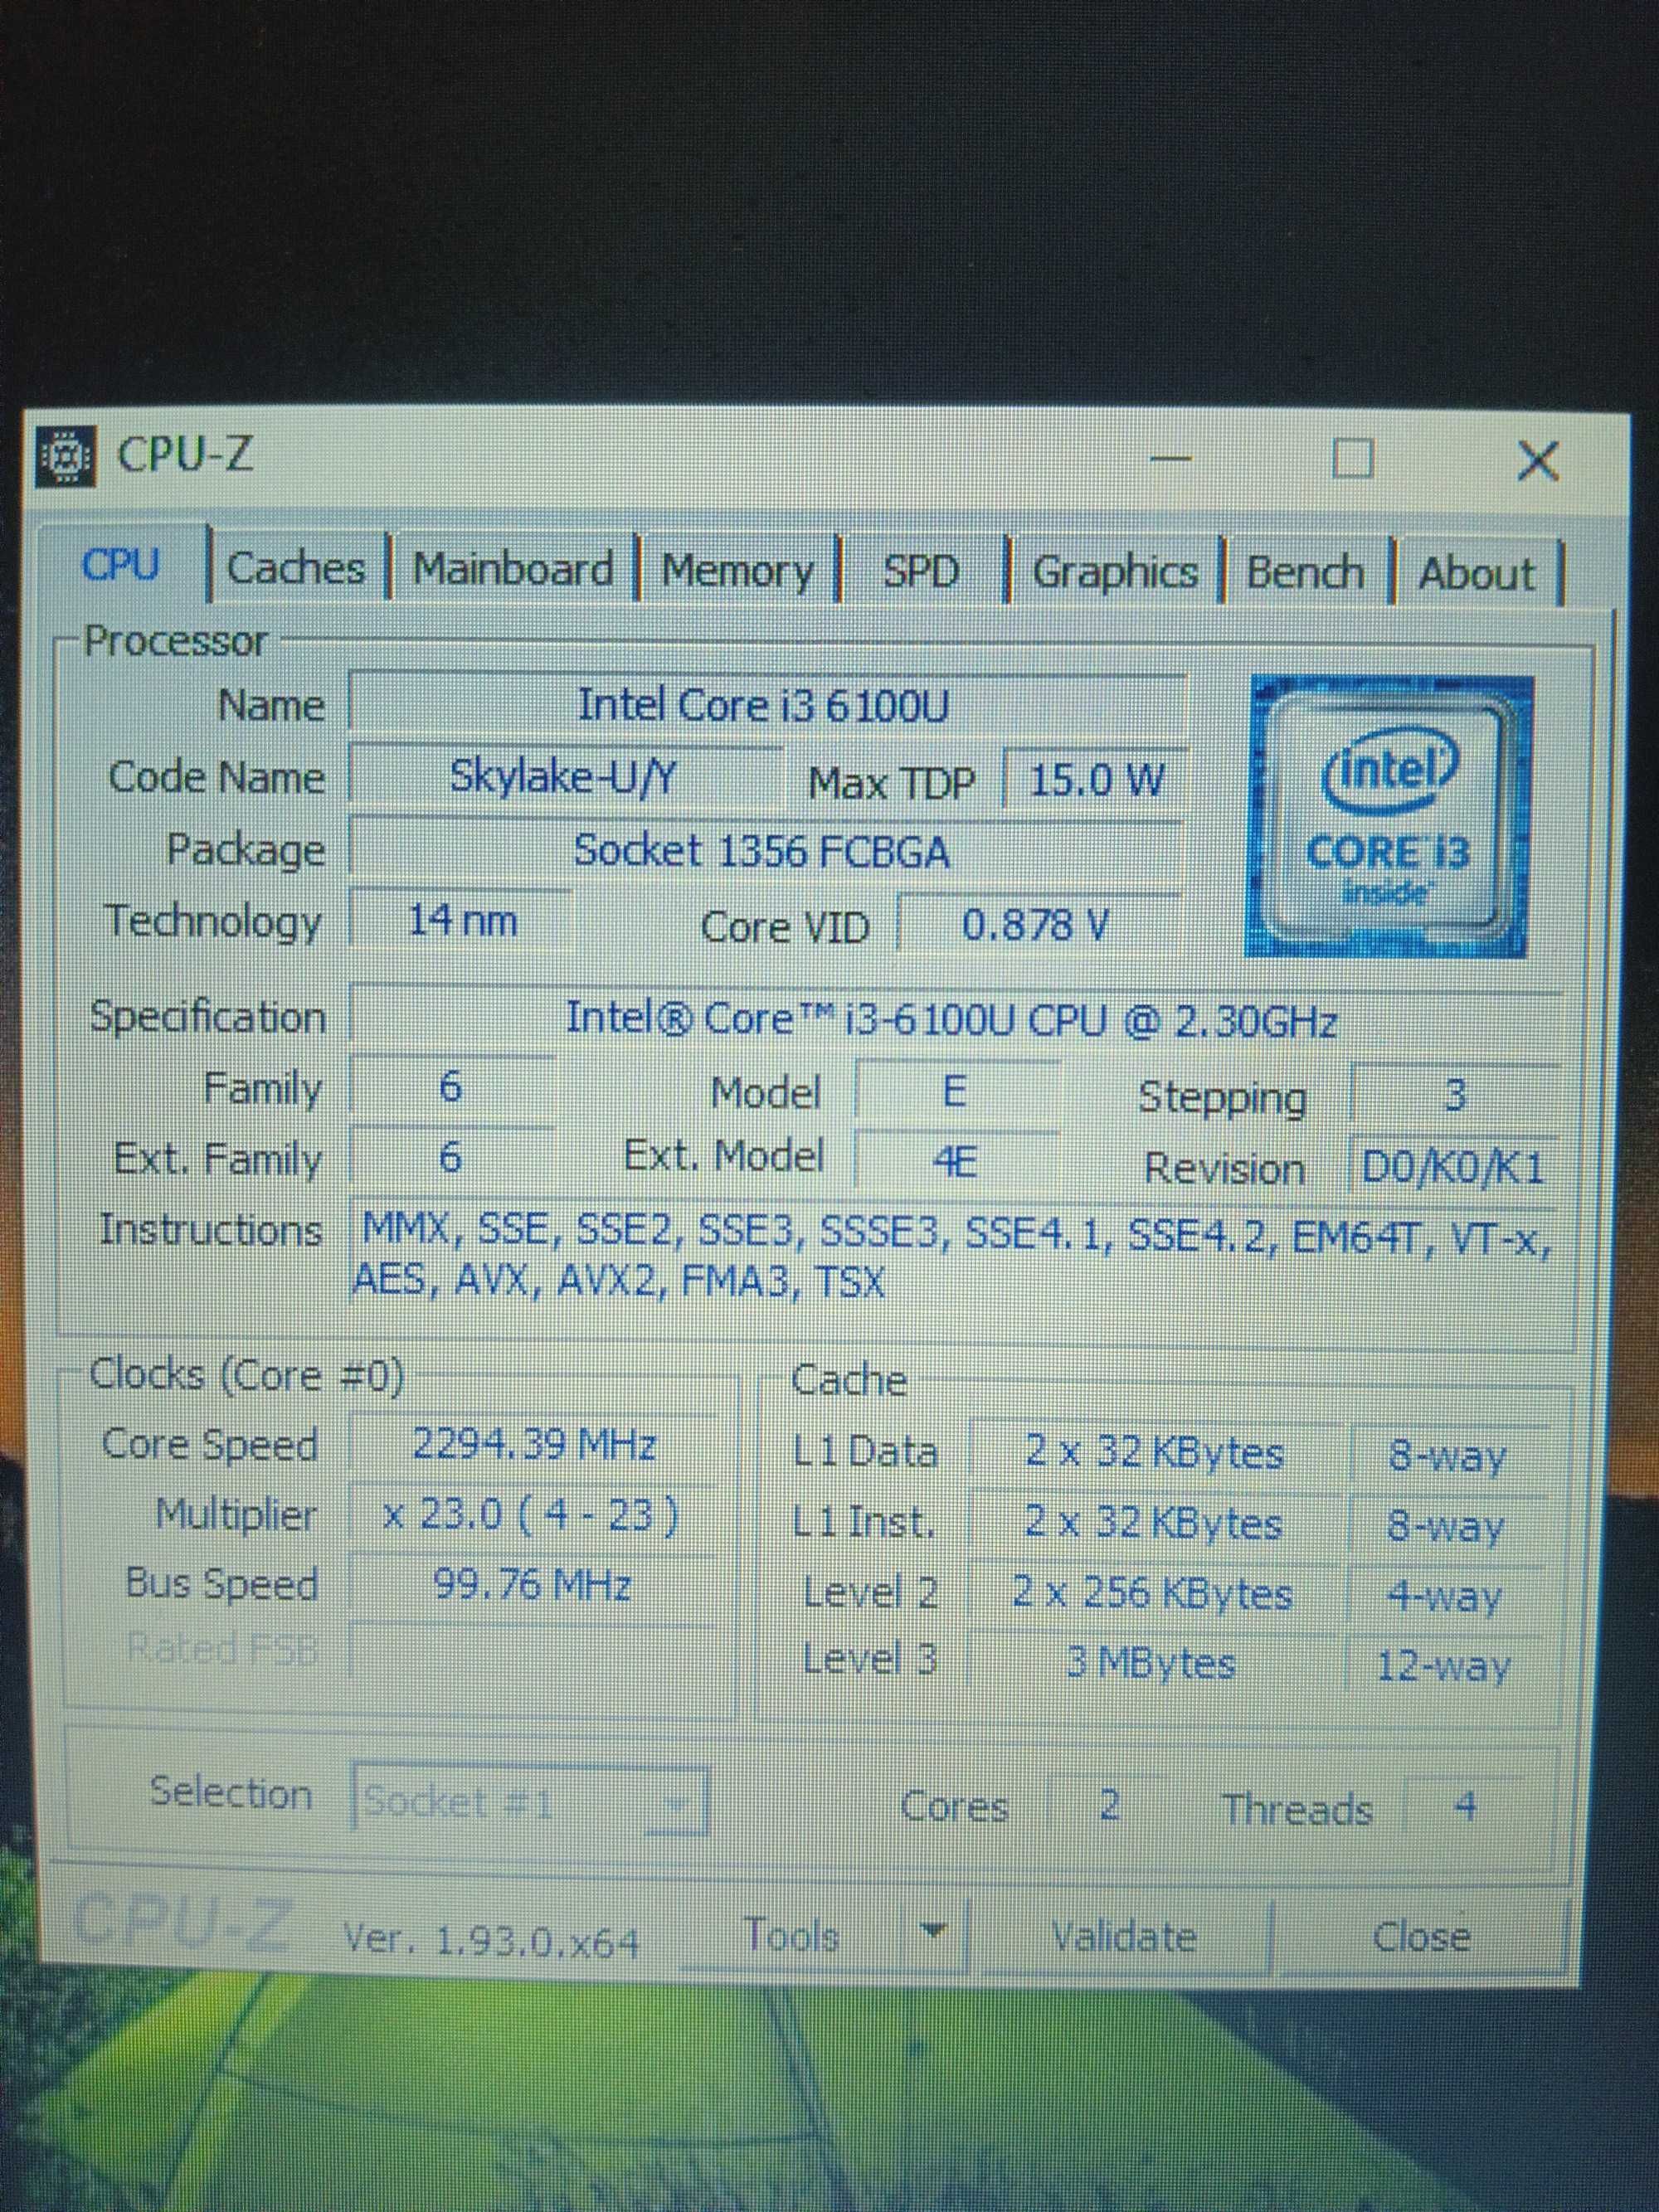The image size is (1659, 2212).
Task: Click the Model value E
Action: pos(956,1091)
